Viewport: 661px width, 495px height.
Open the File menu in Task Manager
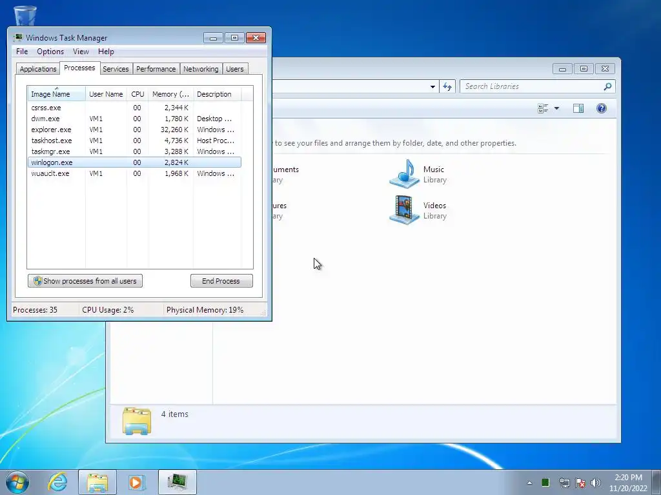pyautogui.click(x=22, y=52)
